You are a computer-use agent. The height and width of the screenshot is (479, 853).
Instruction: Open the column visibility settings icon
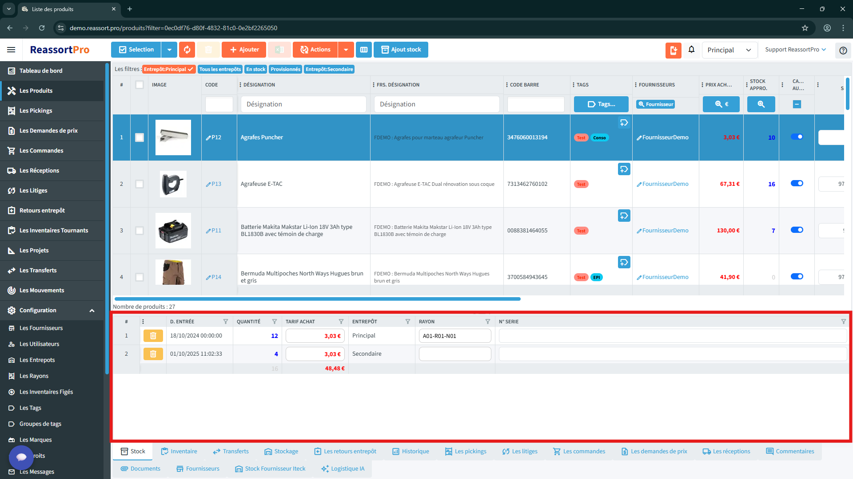click(x=363, y=49)
